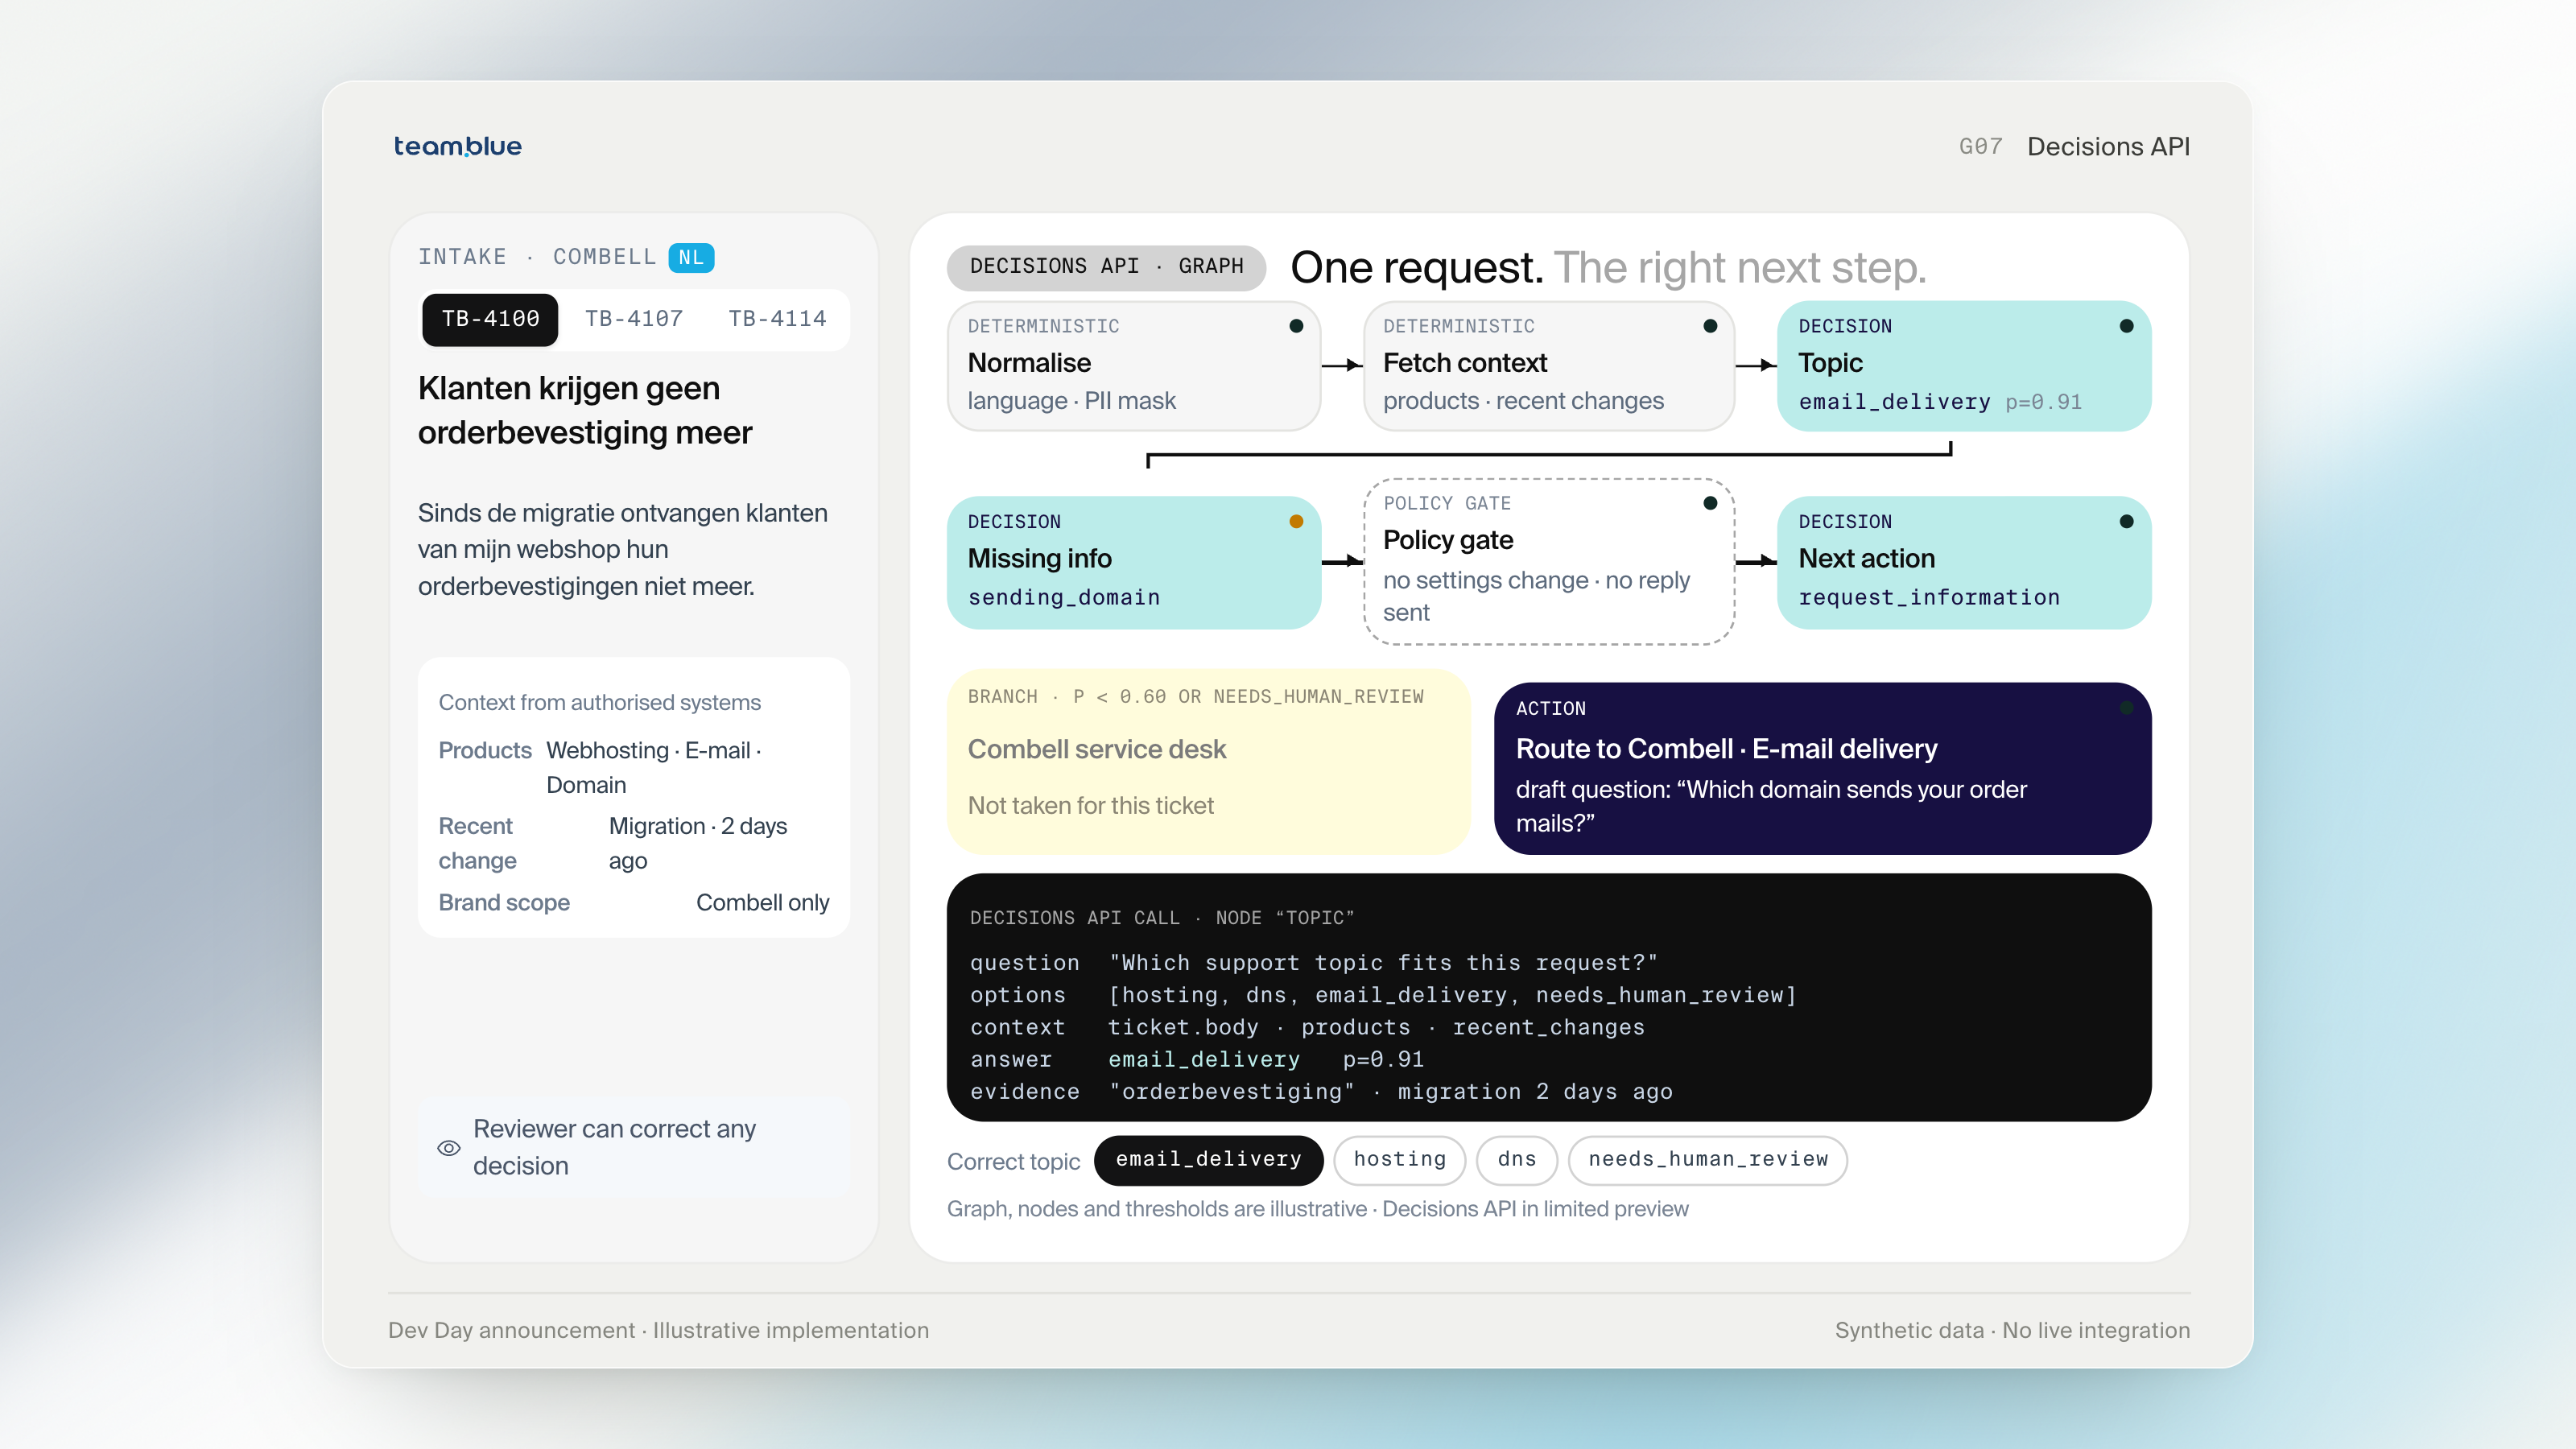Click the teamblue logo
2576x1449 pixels.
point(457,146)
